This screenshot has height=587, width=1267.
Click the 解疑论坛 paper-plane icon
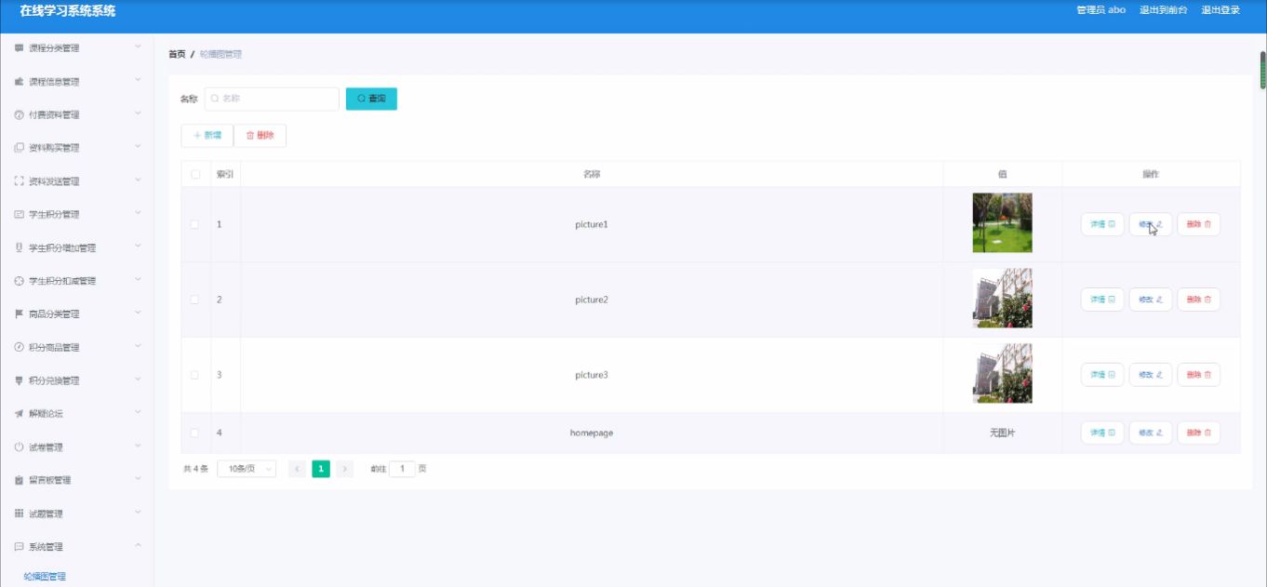[x=19, y=413]
